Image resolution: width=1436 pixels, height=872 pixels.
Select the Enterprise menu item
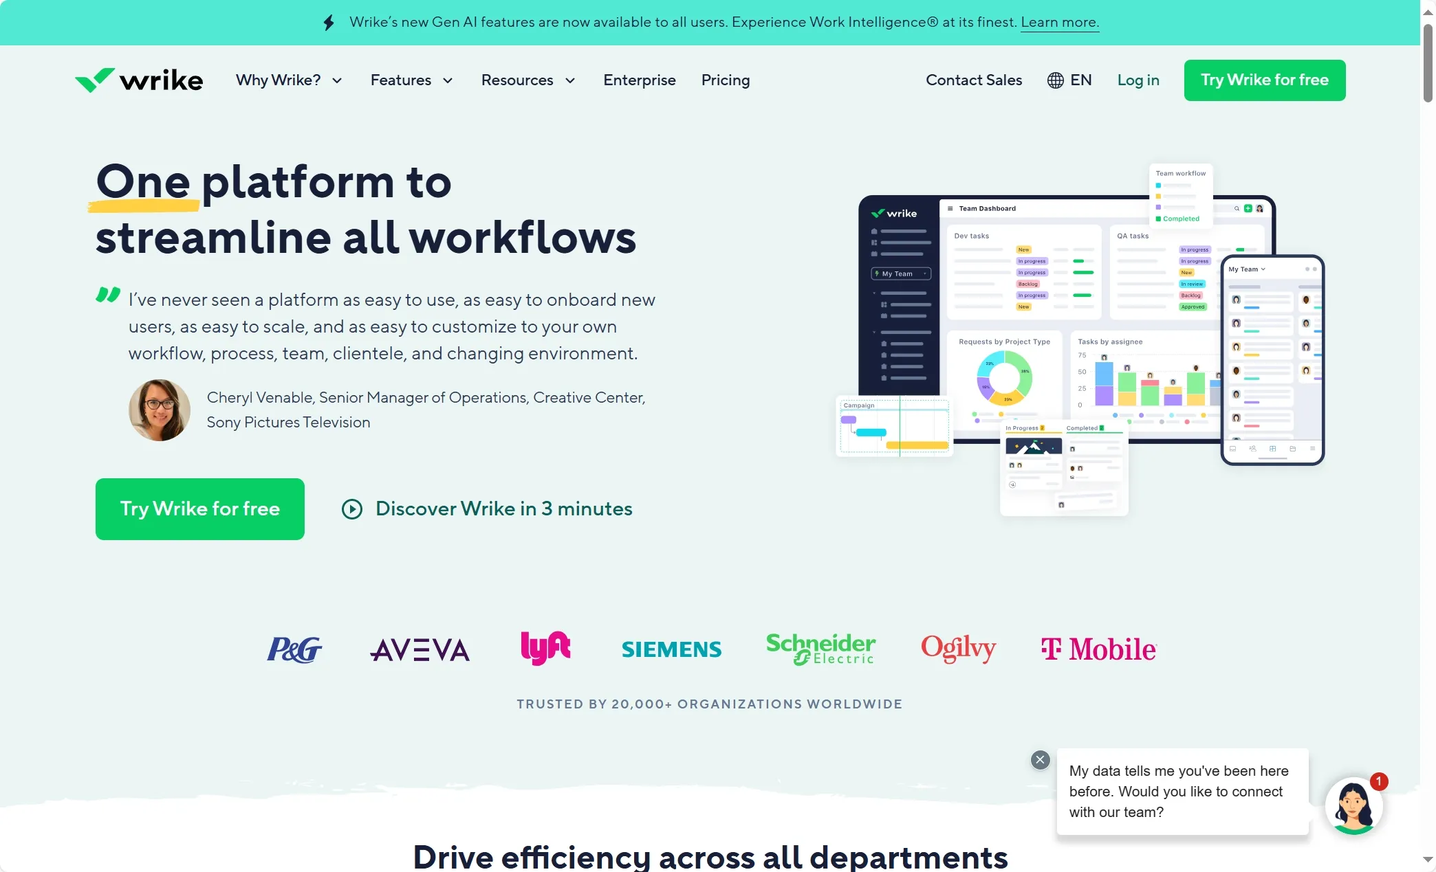(639, 79)
